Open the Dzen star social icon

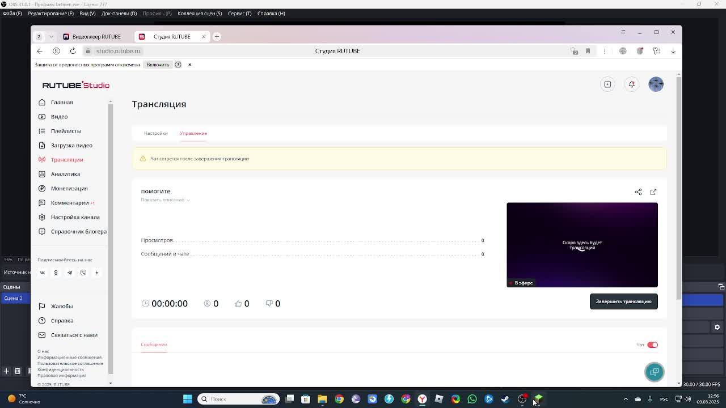click(x=96, y=273)
